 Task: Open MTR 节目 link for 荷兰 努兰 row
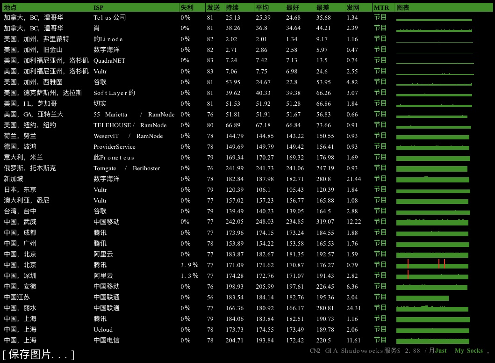(x=380, y=135)
